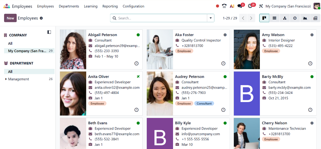Expand the Management department tree

[x=6, y=79]
